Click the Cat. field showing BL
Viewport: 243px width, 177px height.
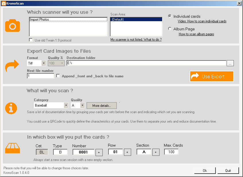42,152
